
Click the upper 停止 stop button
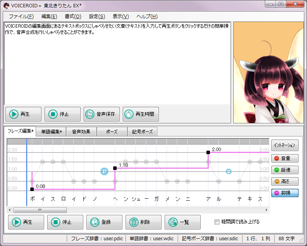click(x=63, y=114)
